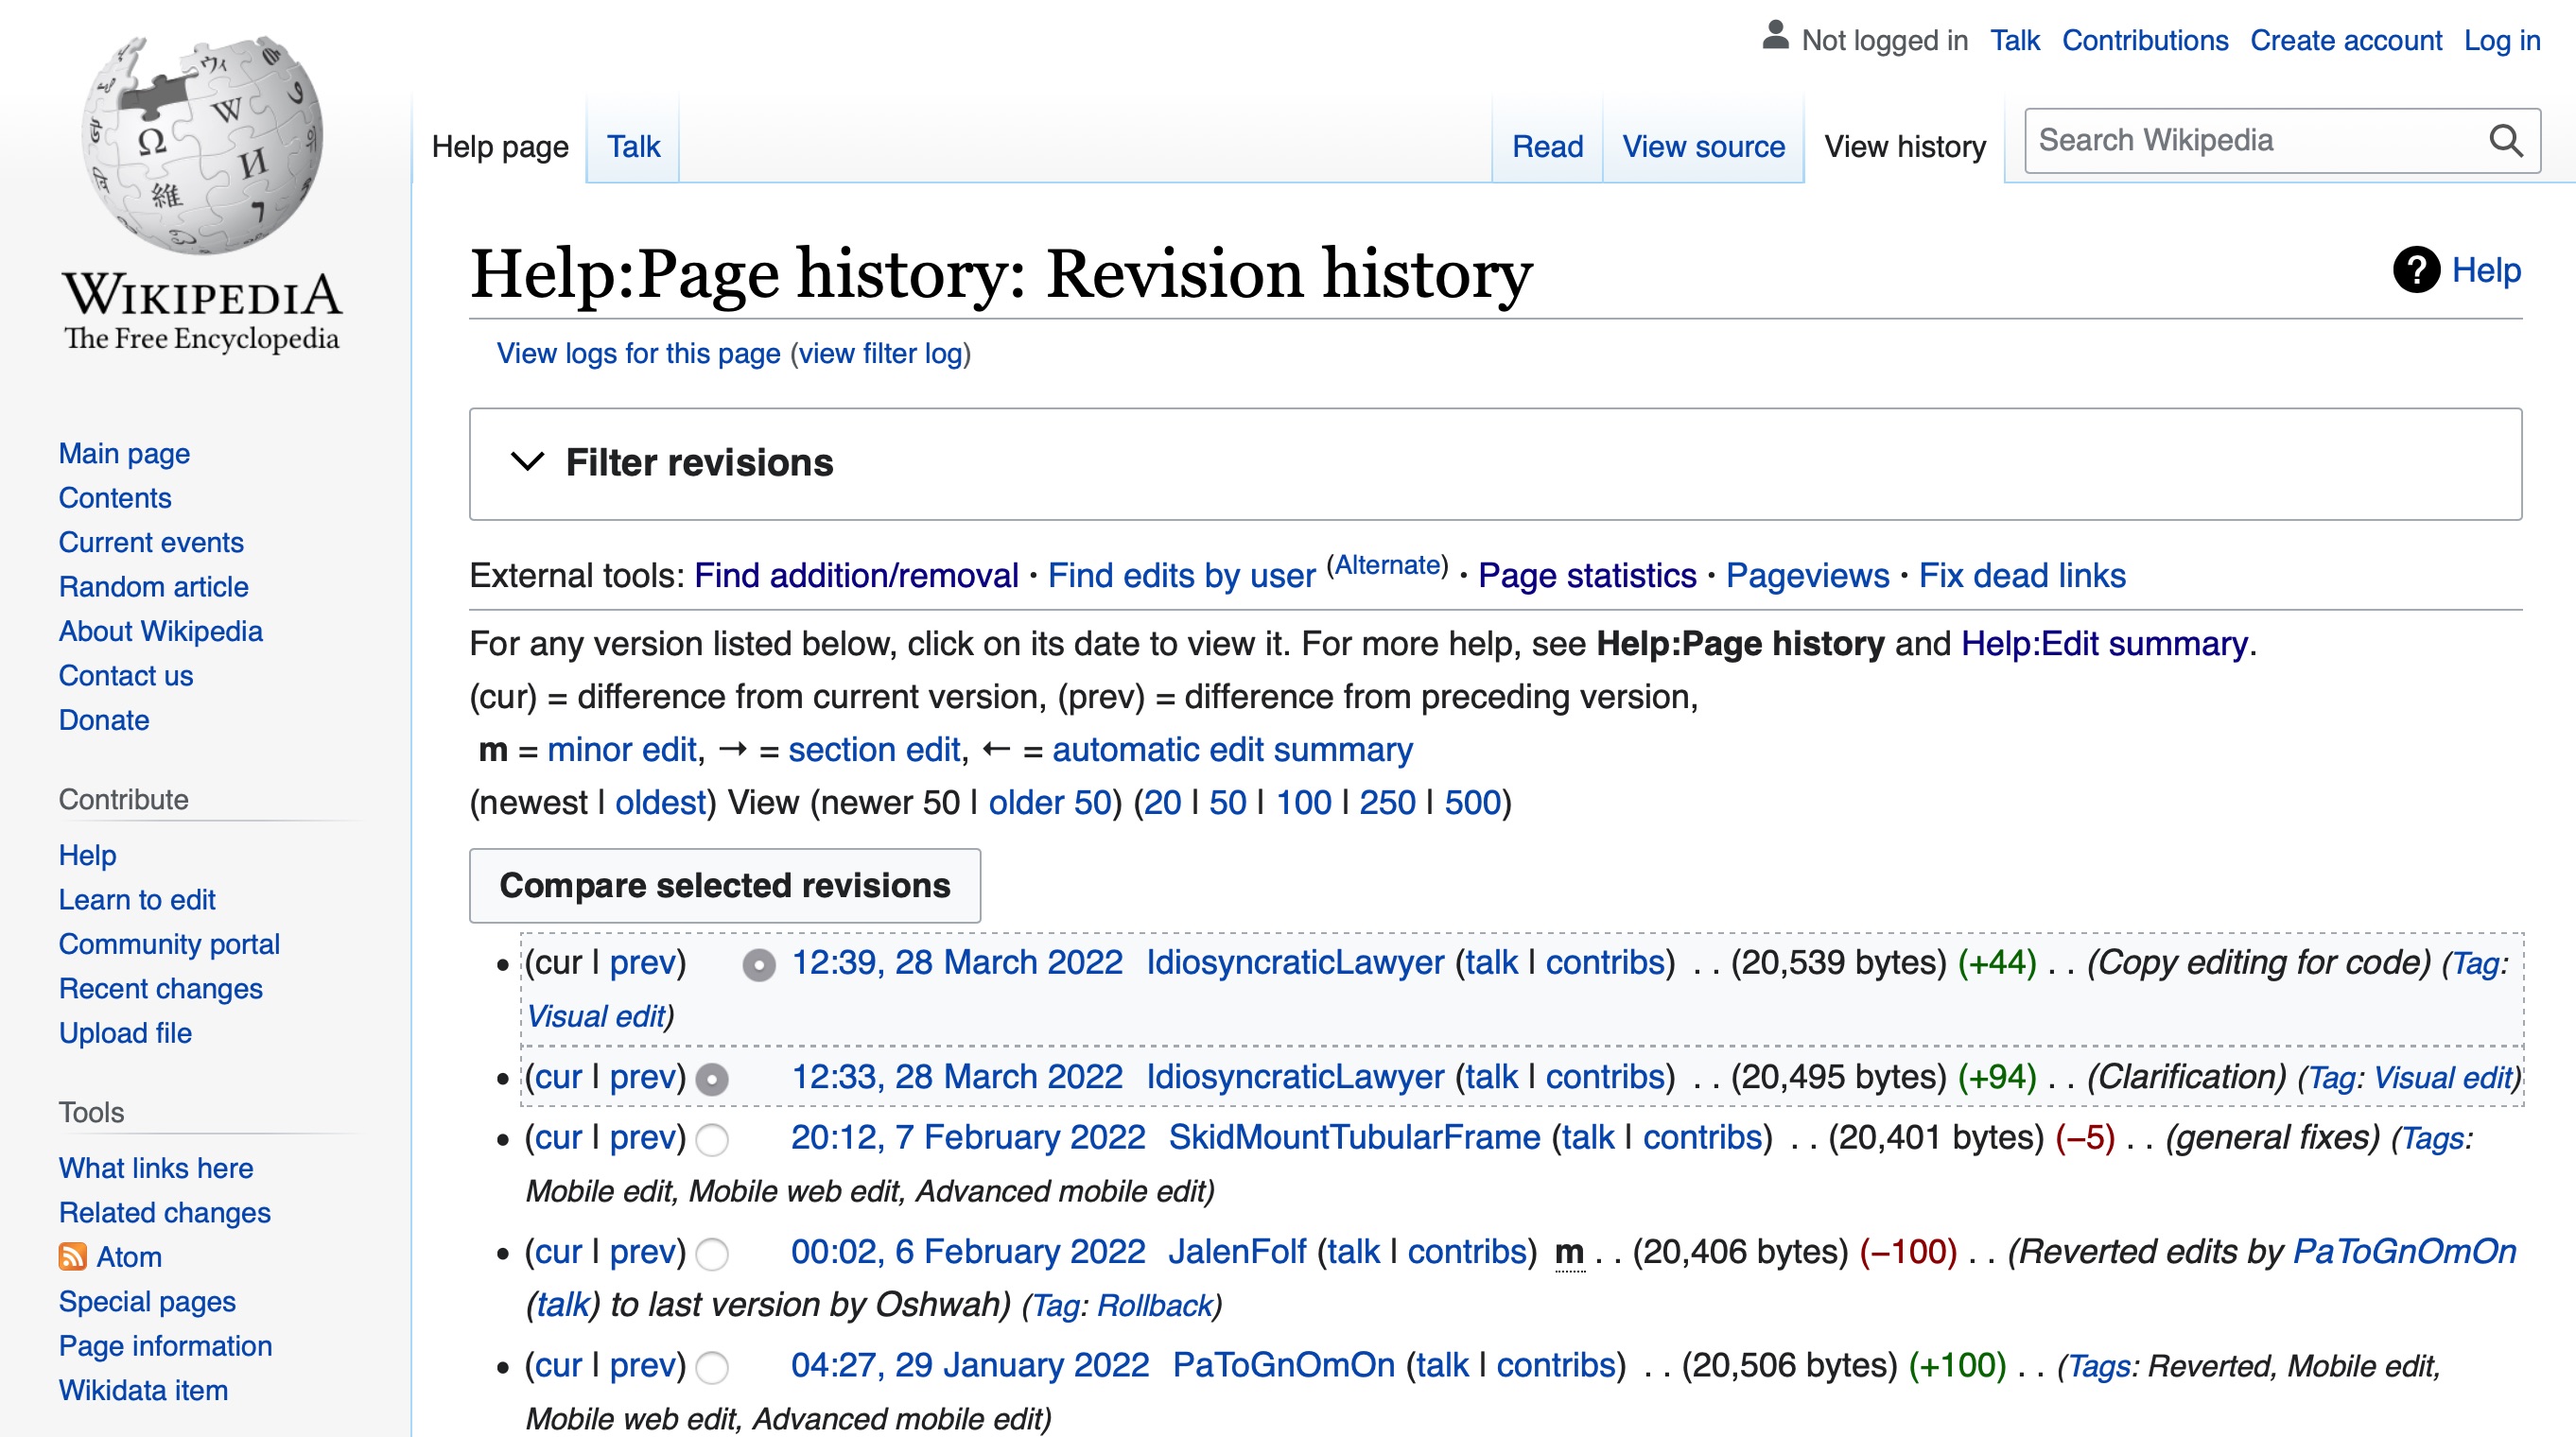Click the Search Wikipedia input field

[x=2254, y=140]
